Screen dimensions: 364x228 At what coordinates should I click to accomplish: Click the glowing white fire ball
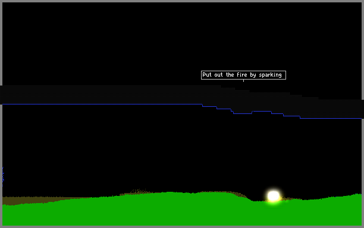click(x=274, y=196)
